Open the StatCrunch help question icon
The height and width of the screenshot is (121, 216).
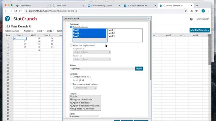coord(191,19)
